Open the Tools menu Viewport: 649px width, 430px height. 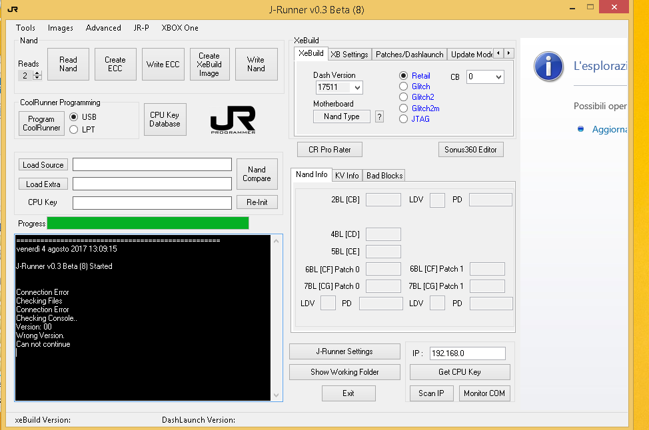tap(25, 28)
